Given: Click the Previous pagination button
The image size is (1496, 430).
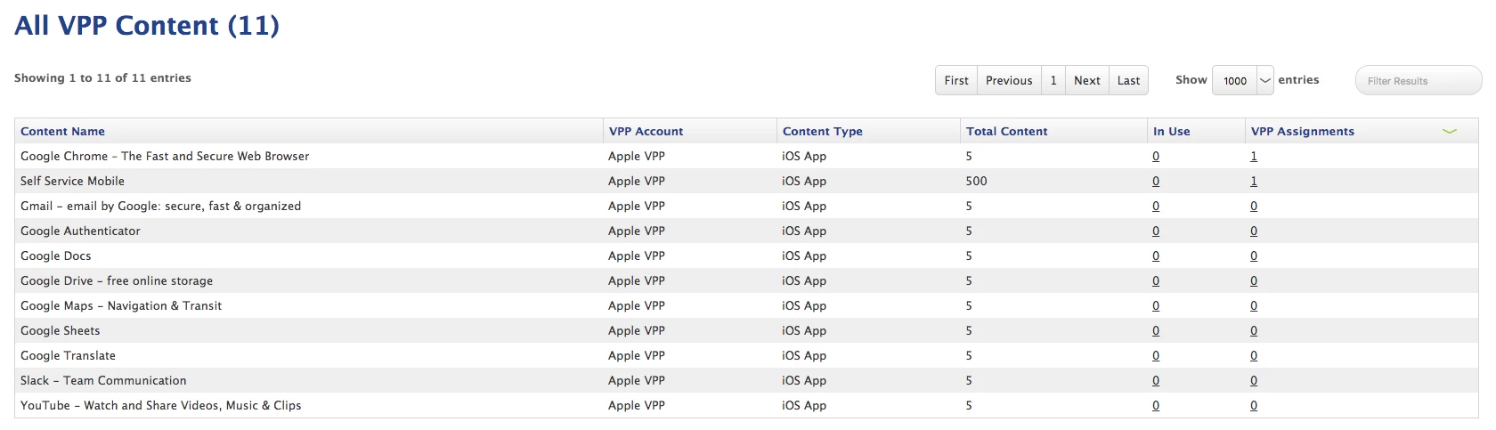Looking at the screenshot, I should tap(1009, 80).
